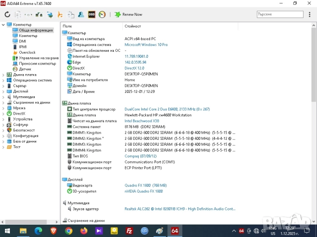Open Firefox from the taskbar

84,231
